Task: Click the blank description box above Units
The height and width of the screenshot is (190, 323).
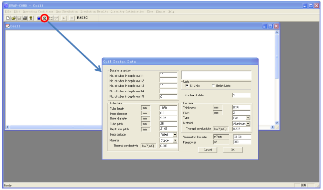Action: (x=216, y=75)
